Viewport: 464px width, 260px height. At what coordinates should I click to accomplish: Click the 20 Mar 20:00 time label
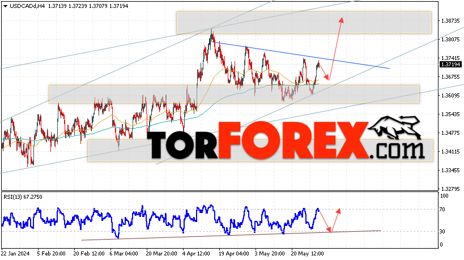161,254
